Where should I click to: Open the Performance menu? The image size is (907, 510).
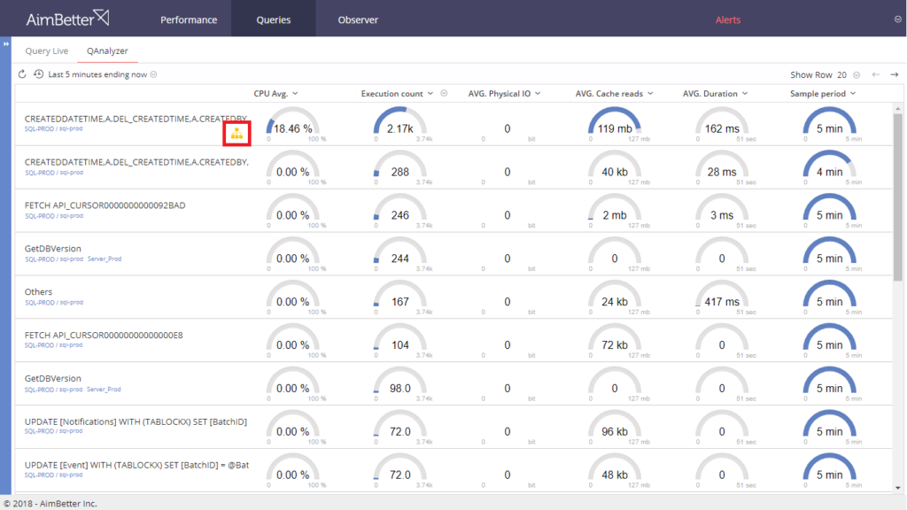189,19
